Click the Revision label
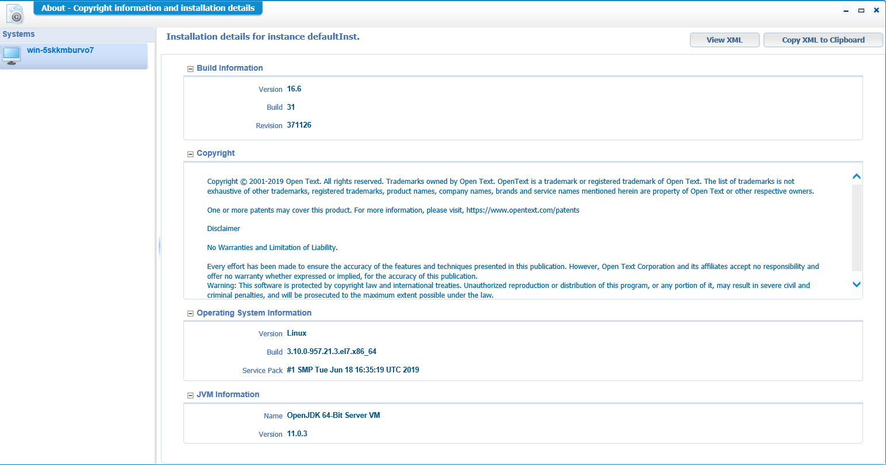This screenshot has width=886, height=465. click(269, 126)
